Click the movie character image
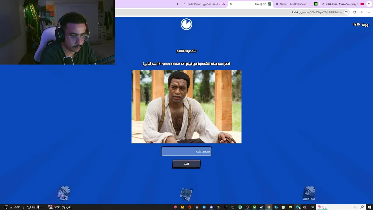 coord(186,106)
